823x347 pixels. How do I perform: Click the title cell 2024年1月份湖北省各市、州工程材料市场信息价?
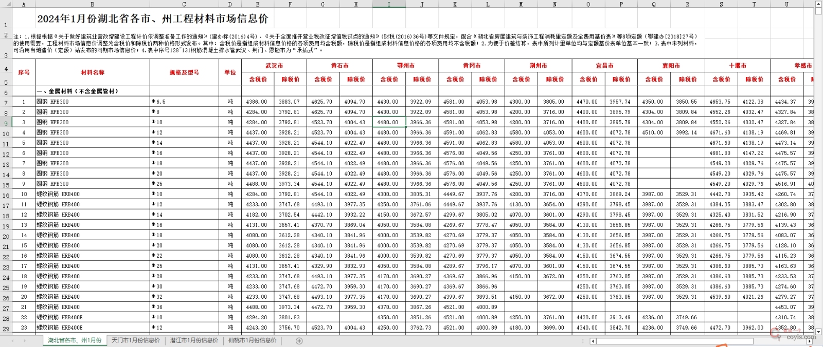pyautogui.click(x=152, y=19)
